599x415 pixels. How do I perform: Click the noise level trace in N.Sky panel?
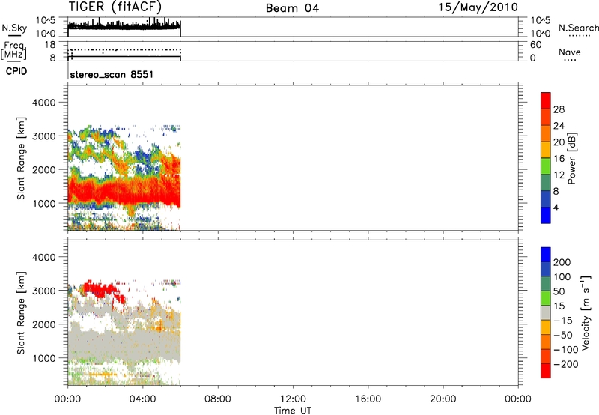coord(124,25)
